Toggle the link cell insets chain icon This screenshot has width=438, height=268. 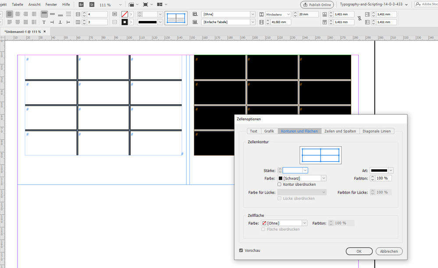360,18
